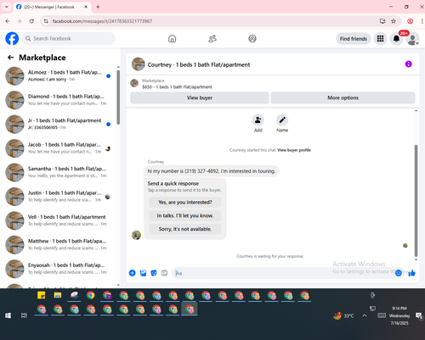Screen dimensions: 425x340
Task: Click the Find friends button
Action: pos(354,39)
